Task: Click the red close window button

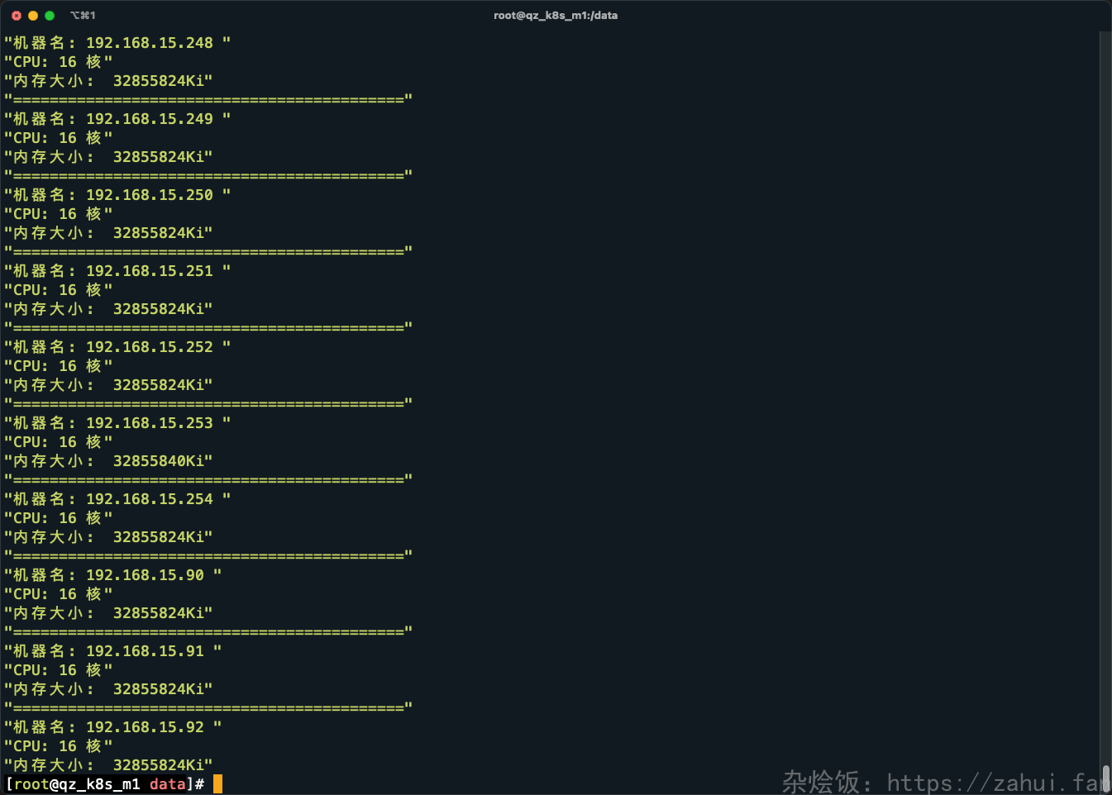Action: click(17, 16)
